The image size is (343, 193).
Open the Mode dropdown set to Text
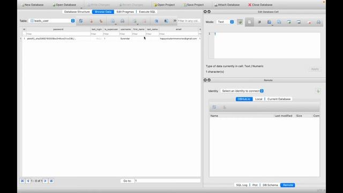pyautogui.click(x=225, y=22)
